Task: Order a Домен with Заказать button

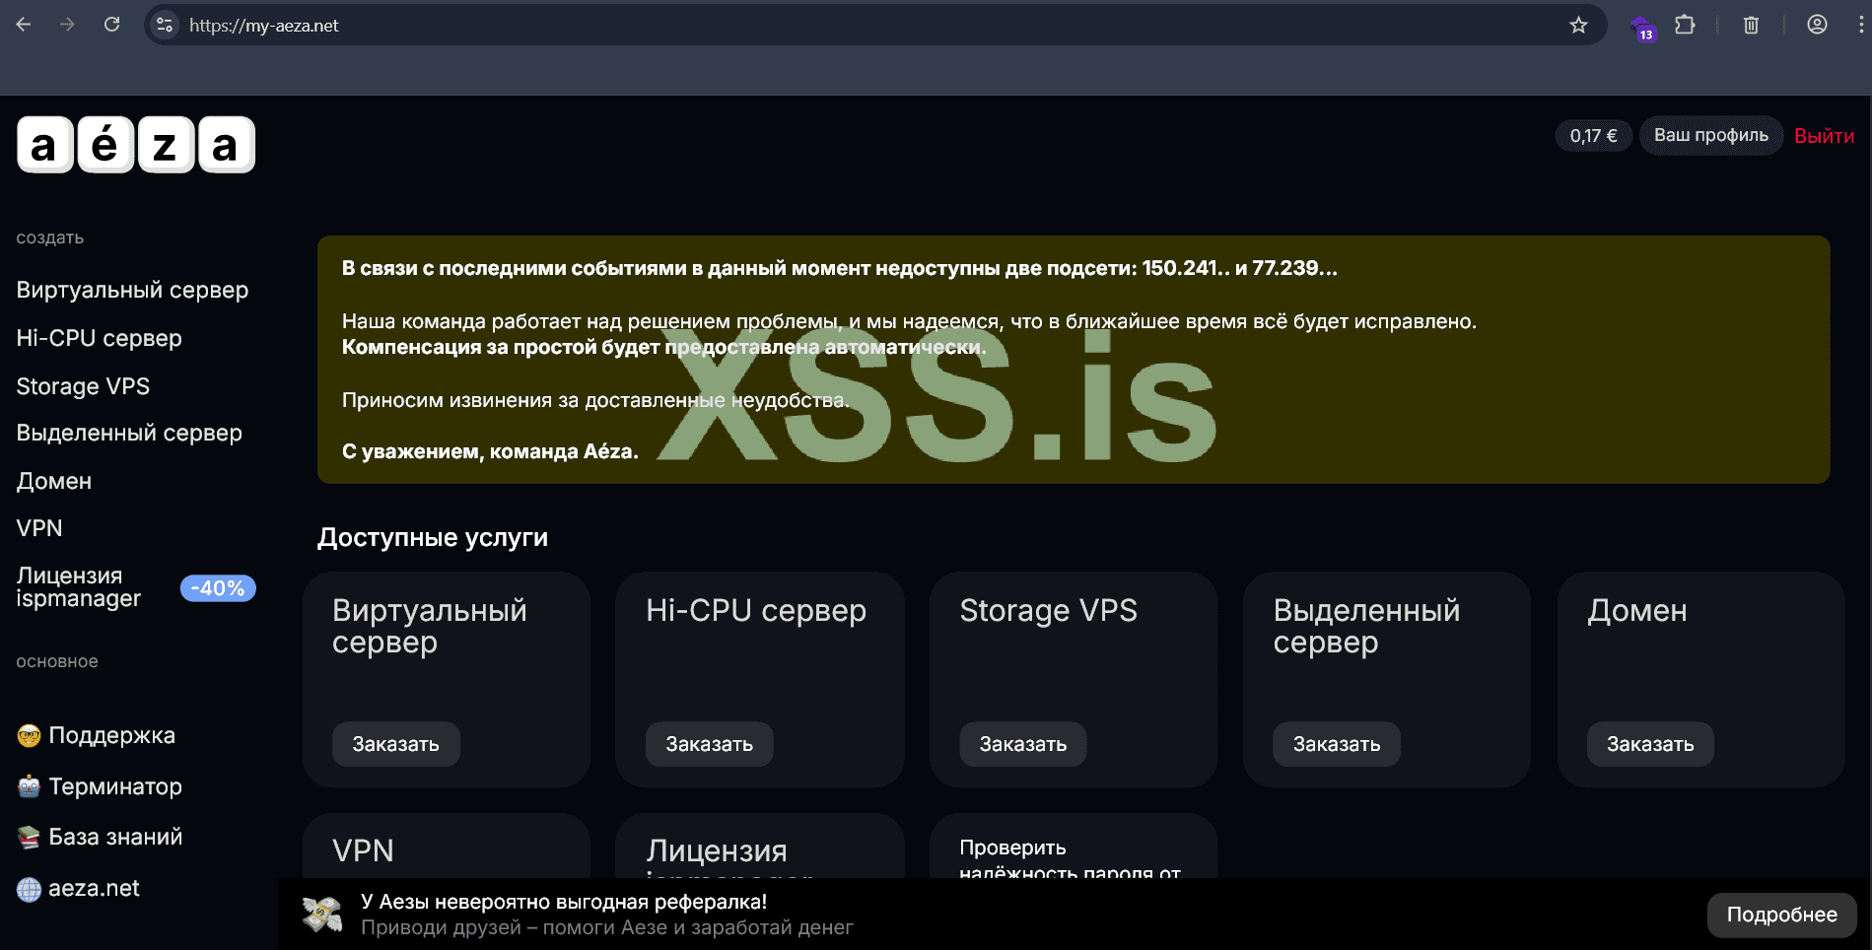Action: (1649, 744)
